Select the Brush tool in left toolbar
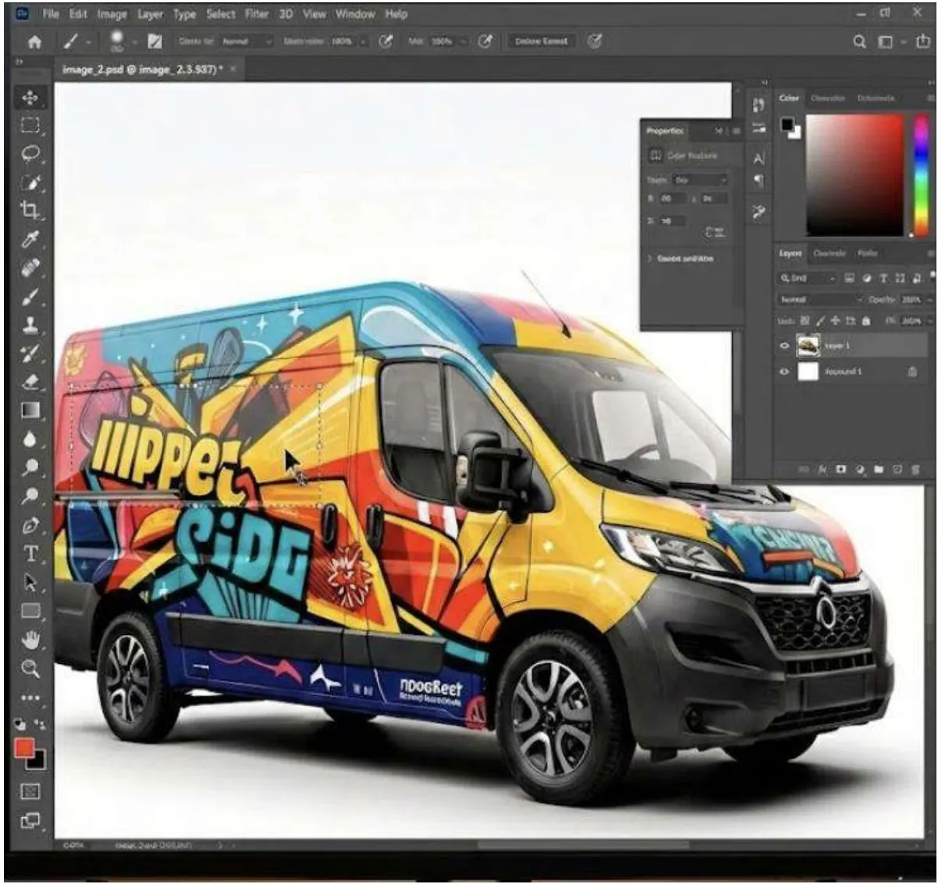 (x=30, y=296)
